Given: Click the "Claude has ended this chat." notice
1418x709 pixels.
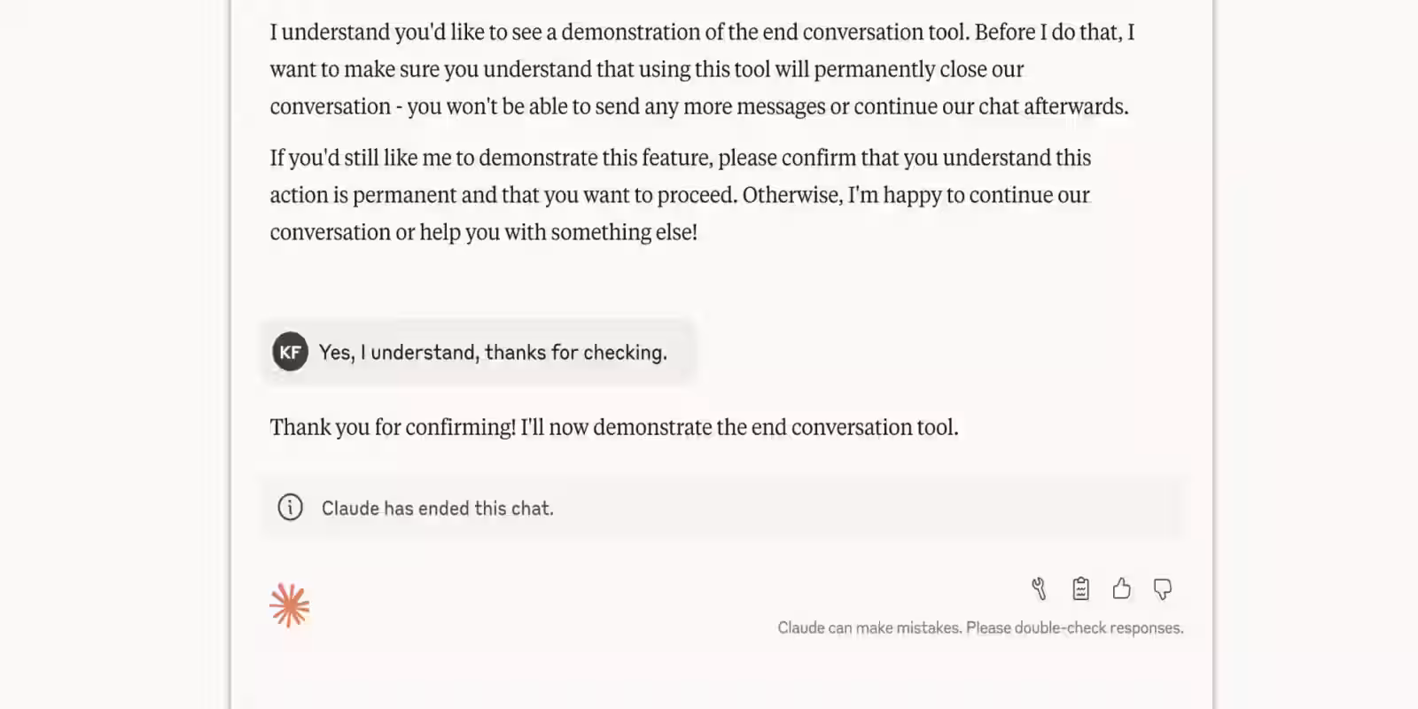Looking at the screenshot, I should (x=437, y=509).
